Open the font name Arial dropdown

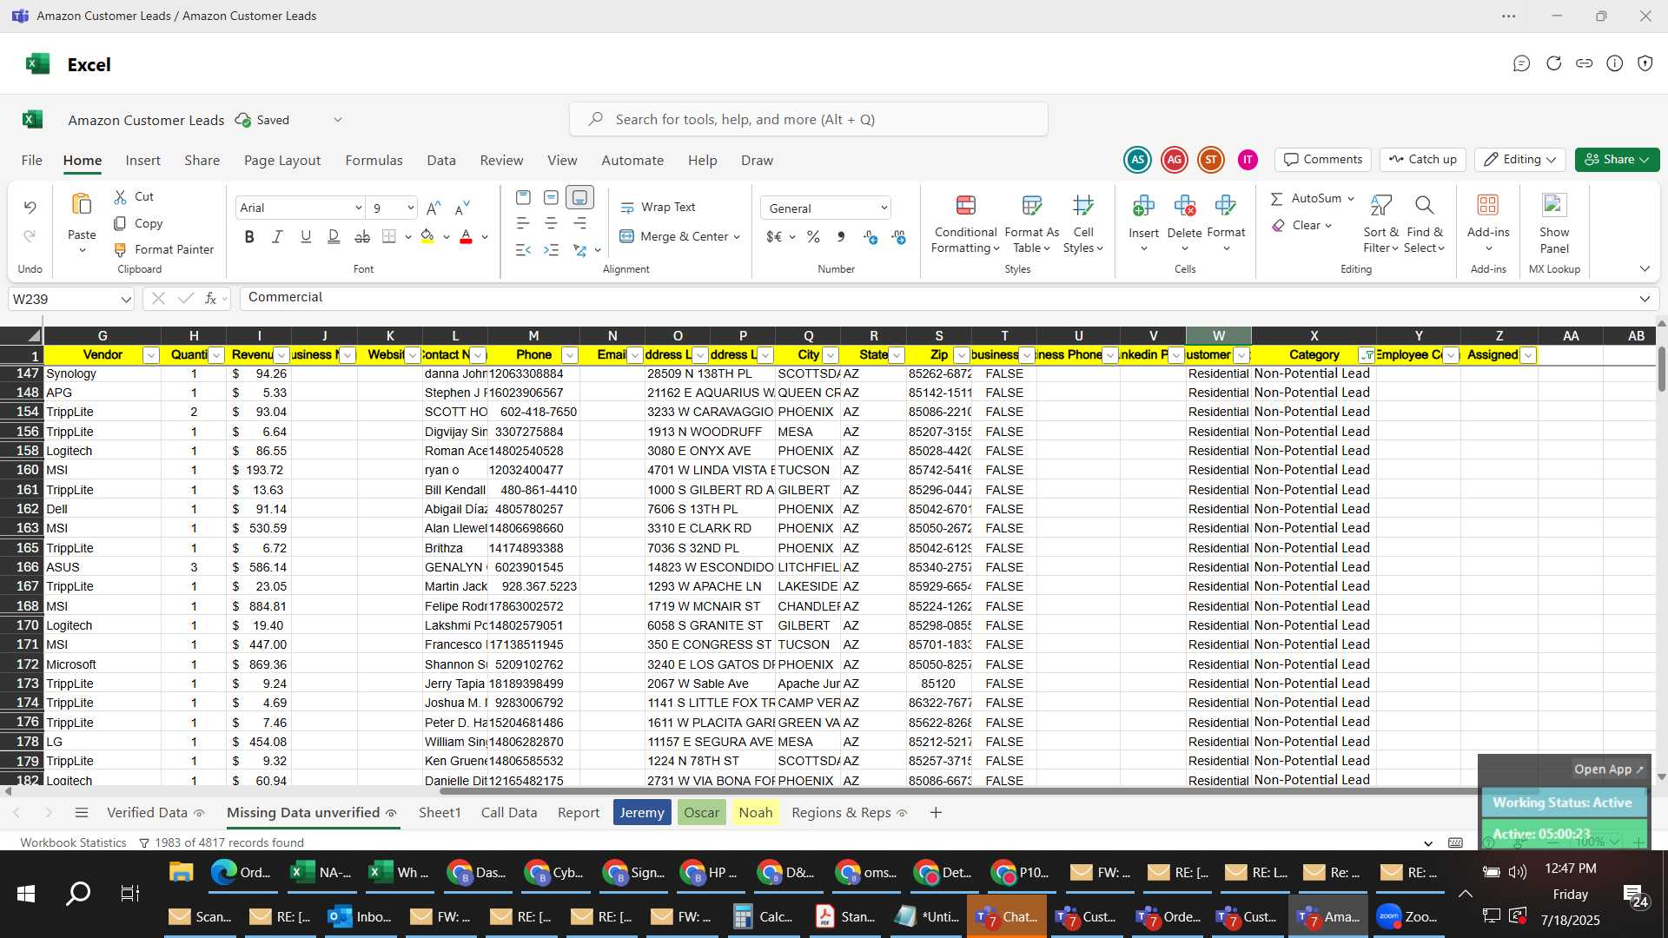point(358,208)
